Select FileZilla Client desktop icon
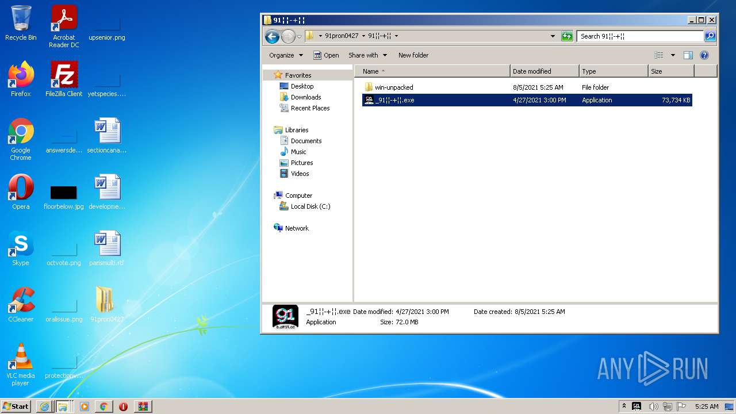736x414 pixels. click(x=64, y=79)
